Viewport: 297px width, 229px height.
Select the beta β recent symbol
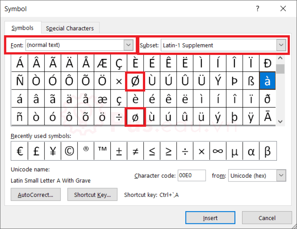(267, 151)
